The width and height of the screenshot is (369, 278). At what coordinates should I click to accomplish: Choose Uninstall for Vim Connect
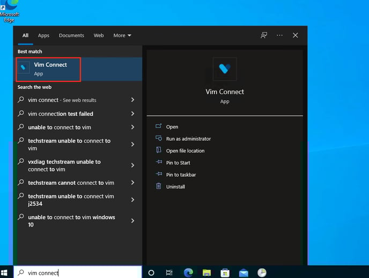tap(175, 187)
